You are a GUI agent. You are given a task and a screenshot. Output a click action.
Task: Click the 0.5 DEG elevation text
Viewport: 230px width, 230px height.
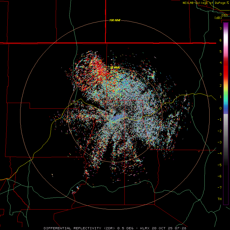(x=125, y=228)
